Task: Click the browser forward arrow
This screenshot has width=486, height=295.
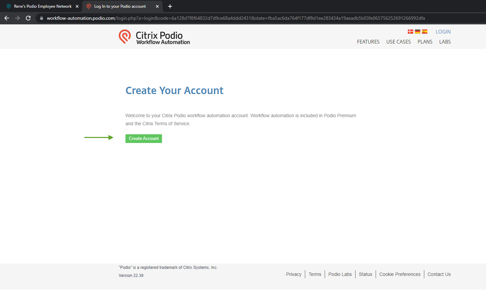Action: tap(17, 18)
